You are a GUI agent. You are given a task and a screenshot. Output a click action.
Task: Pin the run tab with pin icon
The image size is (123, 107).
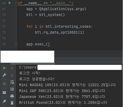[x=4, y=101]
